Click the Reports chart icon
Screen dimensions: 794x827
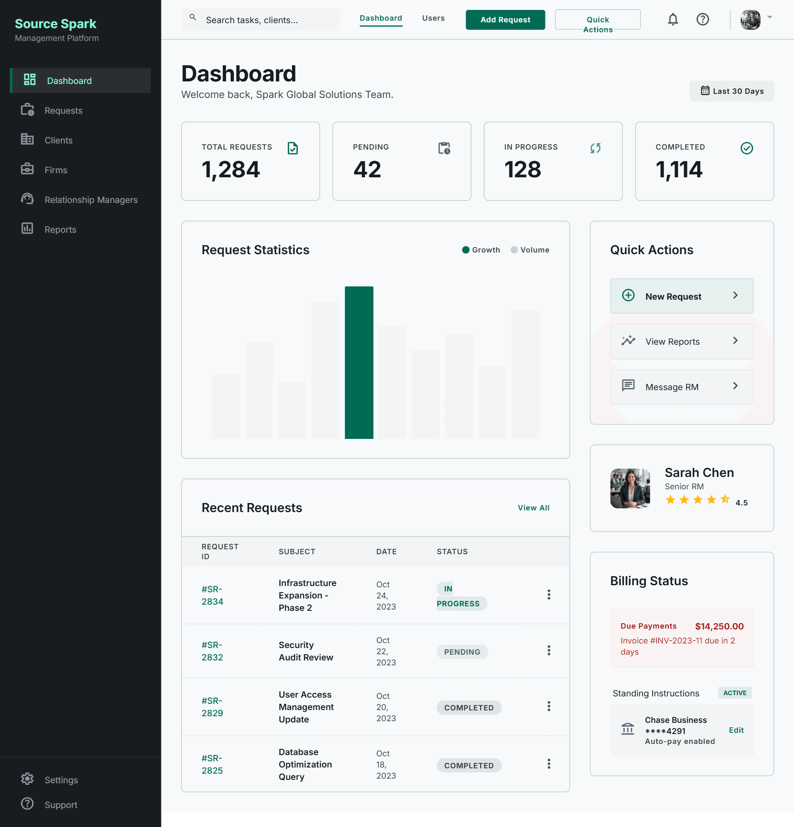(27, 228)
